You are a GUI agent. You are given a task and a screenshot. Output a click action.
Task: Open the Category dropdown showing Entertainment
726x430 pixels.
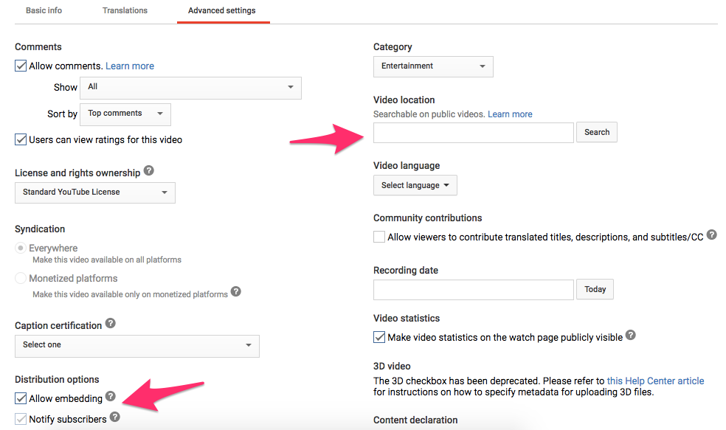point(432,66)
